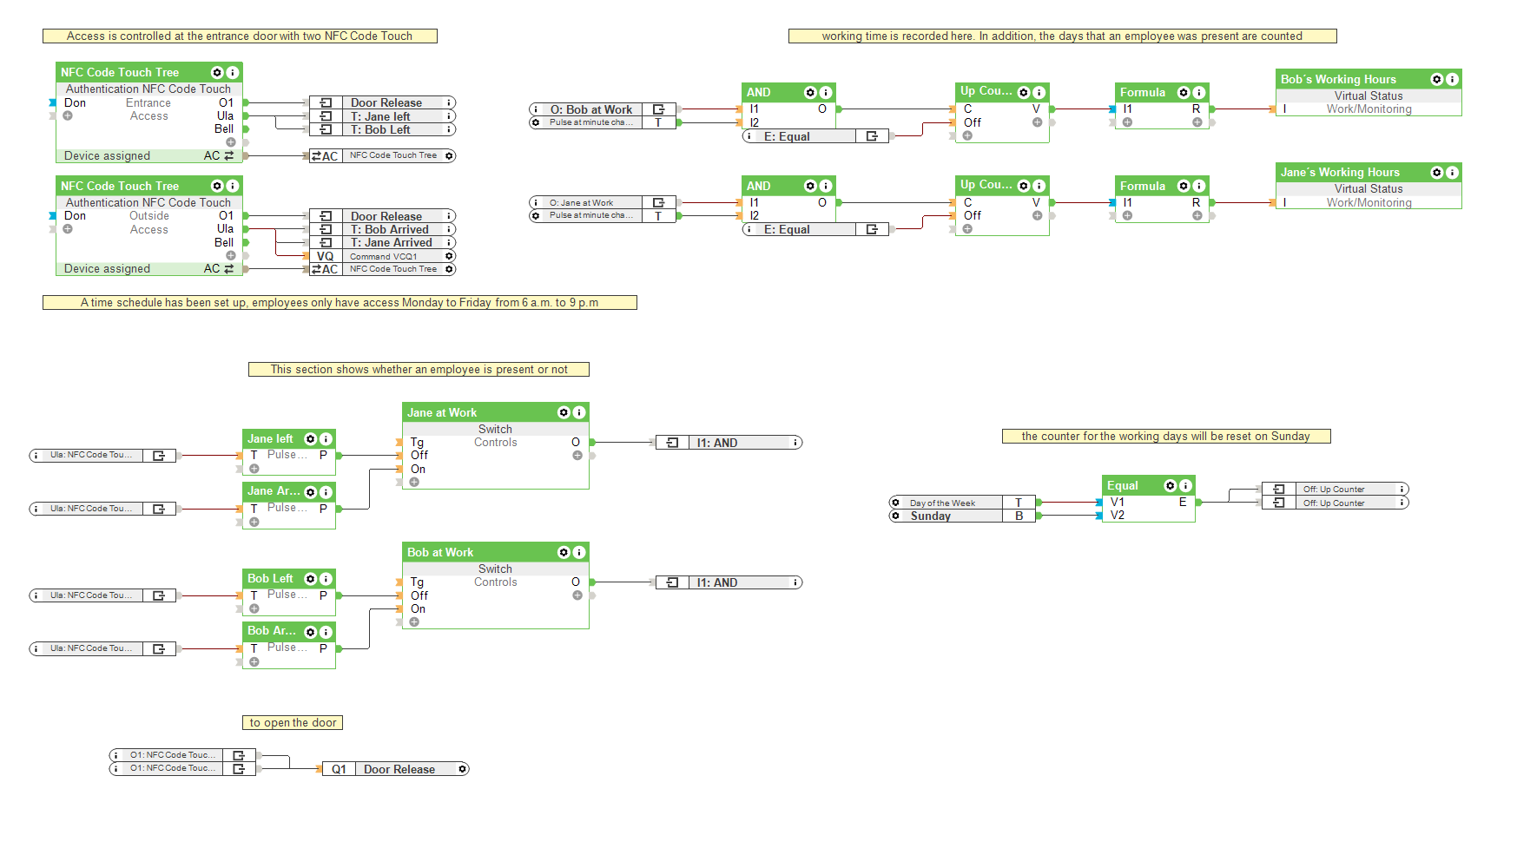Open gear settings of Bob at Work switch
The image size is (1517, 868).
click(564, 553)
